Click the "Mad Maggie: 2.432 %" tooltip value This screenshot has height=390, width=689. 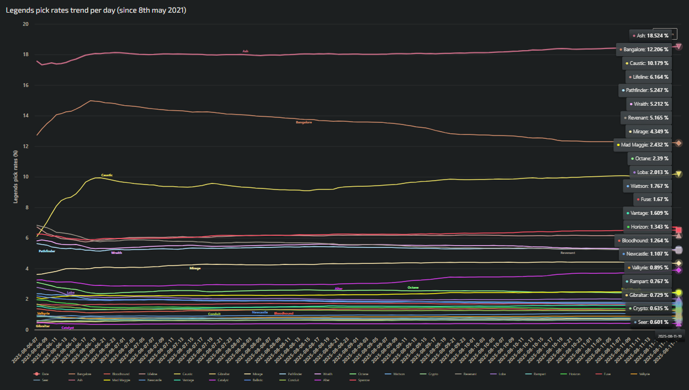point(643,145)
